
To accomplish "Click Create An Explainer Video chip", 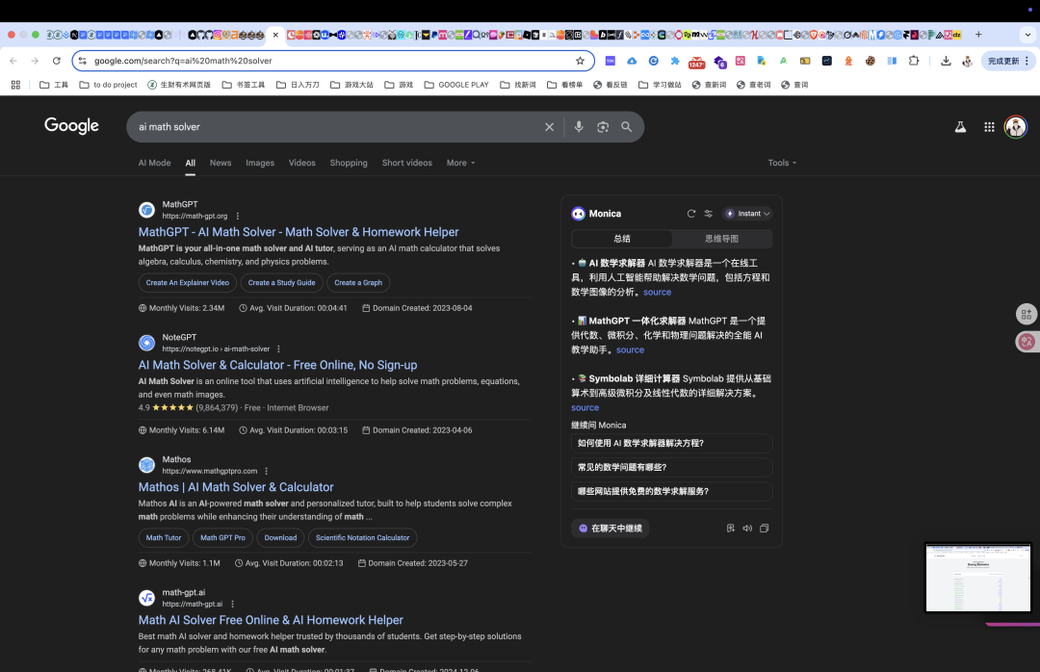I will pyautogui.click(x=187, y=283).
